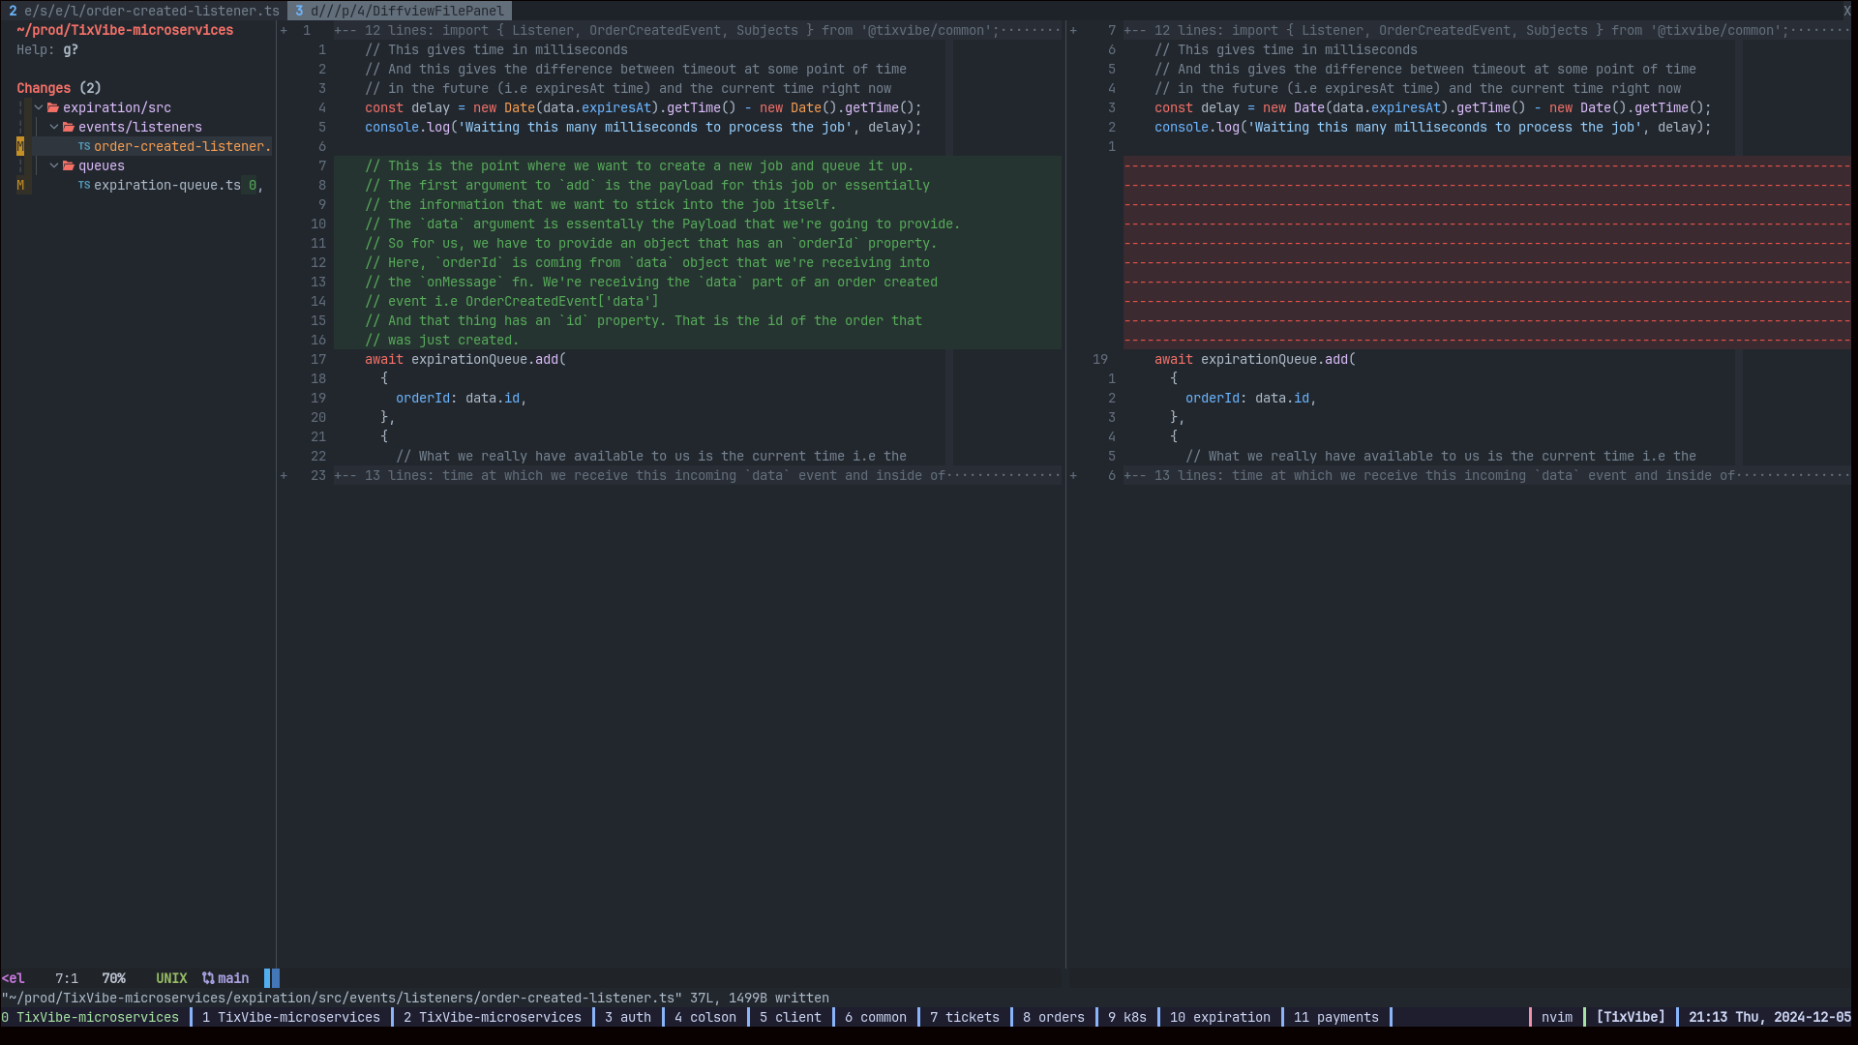Viewport: 1858px width, 1045px height.
Task: Collapse the events/listeners folder chevron
Action: pos(54,128)
